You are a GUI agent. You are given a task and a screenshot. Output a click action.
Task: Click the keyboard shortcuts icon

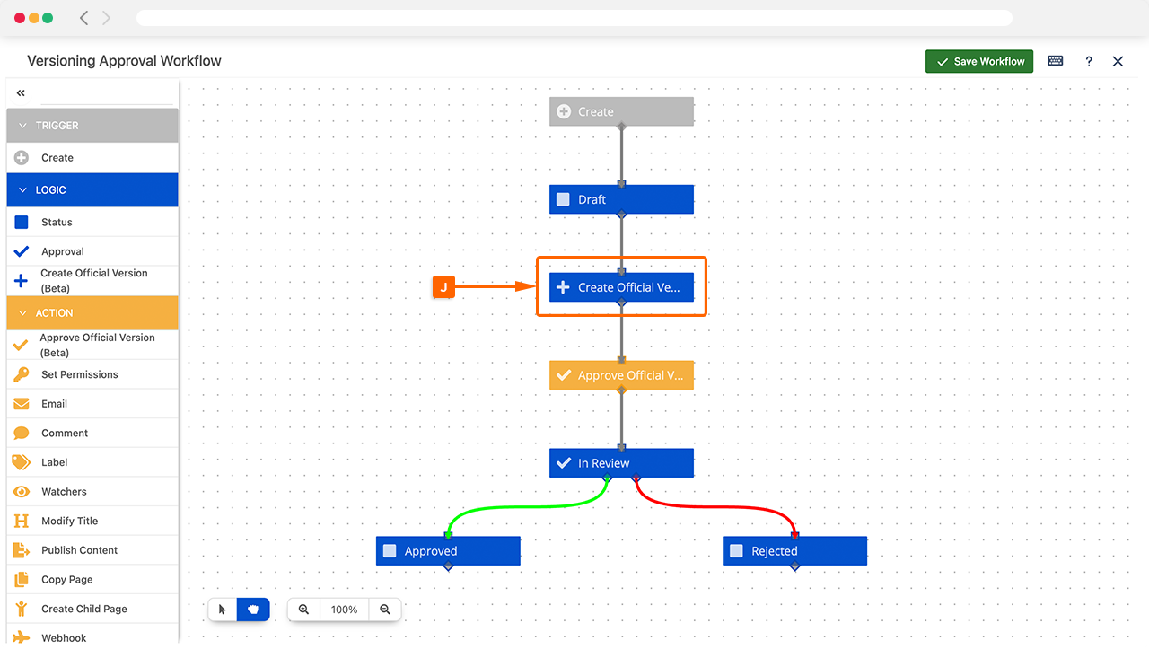1056,61
